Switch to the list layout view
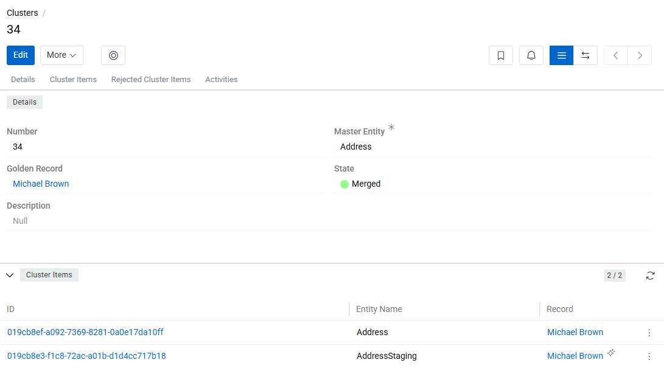Image resolution: width=664 pixels, height=371 pixels. click(x=561, y=55)
